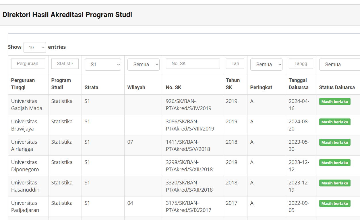Viewport: 360px width, 220px height.
Task: Click Masih berlaku badge for Hasanuddin
Action: (335, 183)
